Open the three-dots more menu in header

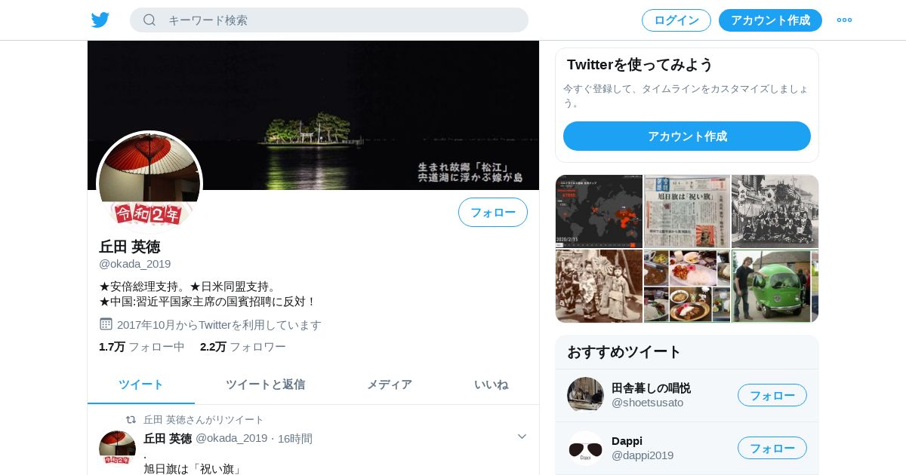point(844,20)
